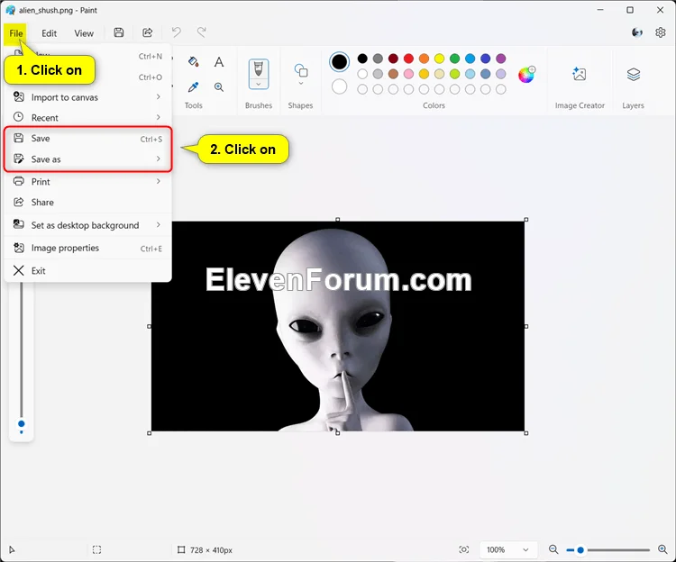Viewport: 676px width, 562px height.
Task: Pick the yellow color swatch
Action: (x=439, y=59)
